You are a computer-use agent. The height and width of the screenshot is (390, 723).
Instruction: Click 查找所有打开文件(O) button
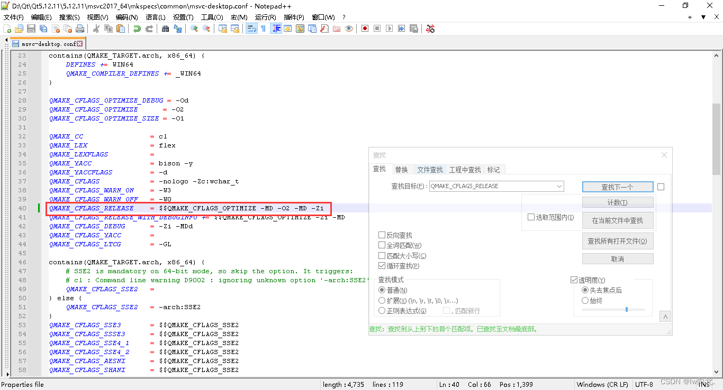(x=618, y=241)
